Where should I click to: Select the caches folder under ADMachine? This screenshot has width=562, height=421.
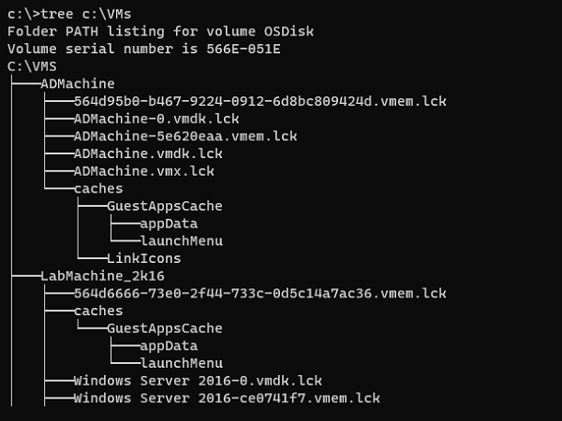(x=98, y=188)
